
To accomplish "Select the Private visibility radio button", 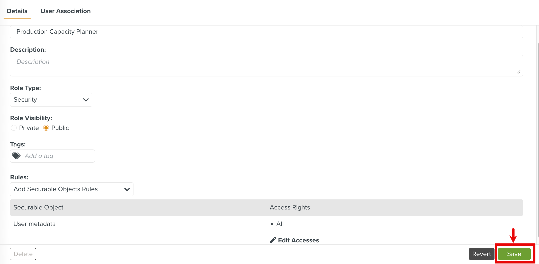I will coord(14,128).
